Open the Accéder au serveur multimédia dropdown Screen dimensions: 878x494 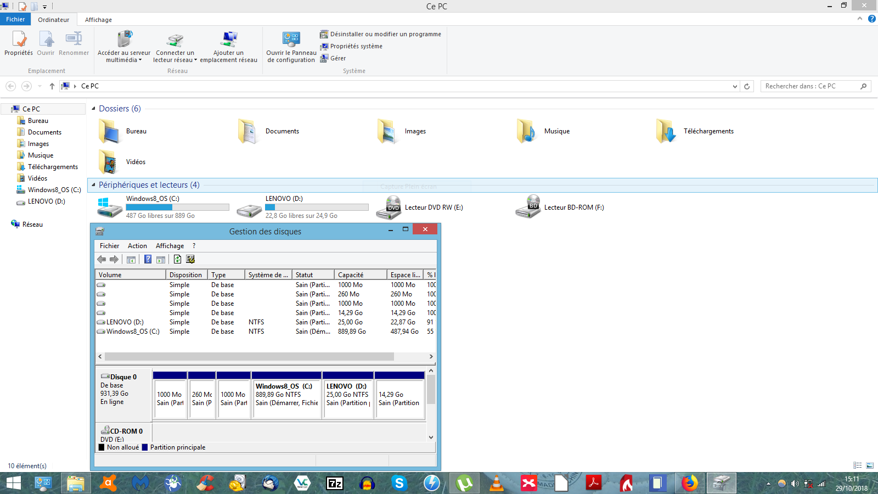pos(140,60)
